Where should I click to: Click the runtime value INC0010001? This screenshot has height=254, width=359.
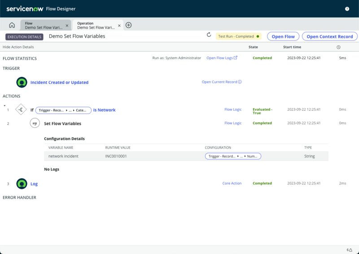tap(116, 156)
